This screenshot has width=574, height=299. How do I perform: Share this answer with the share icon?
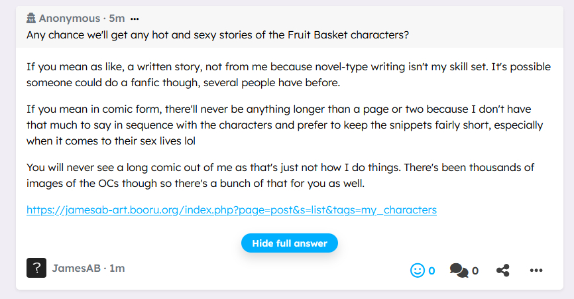point(504,270)
